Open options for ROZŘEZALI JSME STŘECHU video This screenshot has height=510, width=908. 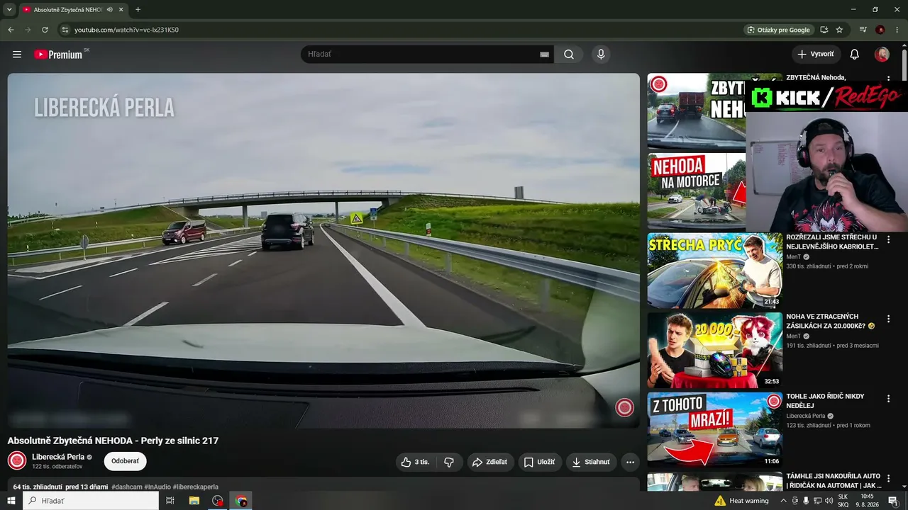888,240
